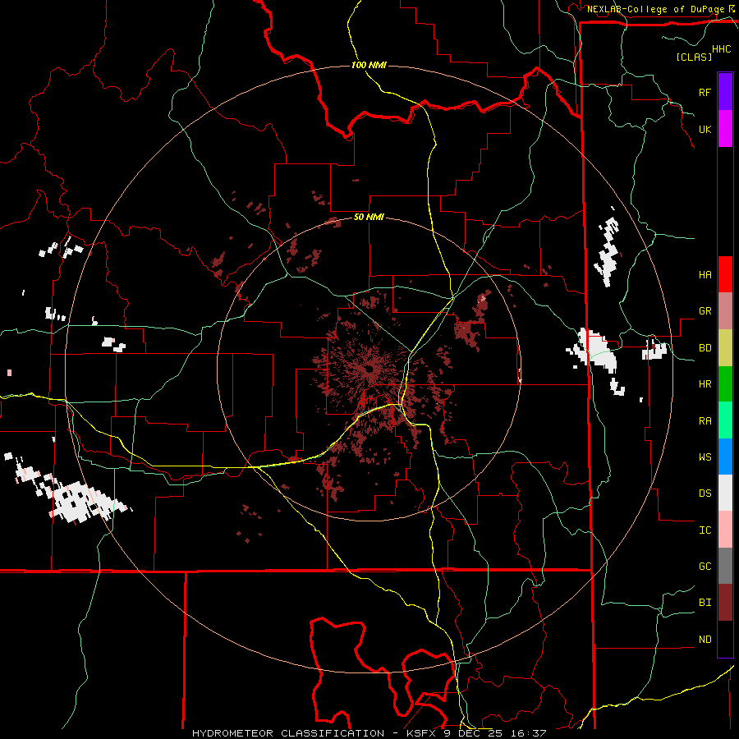This screenshot has height=739, width=739.
Task: Click the magenta UK legend color block
Action: pos(725,129)
